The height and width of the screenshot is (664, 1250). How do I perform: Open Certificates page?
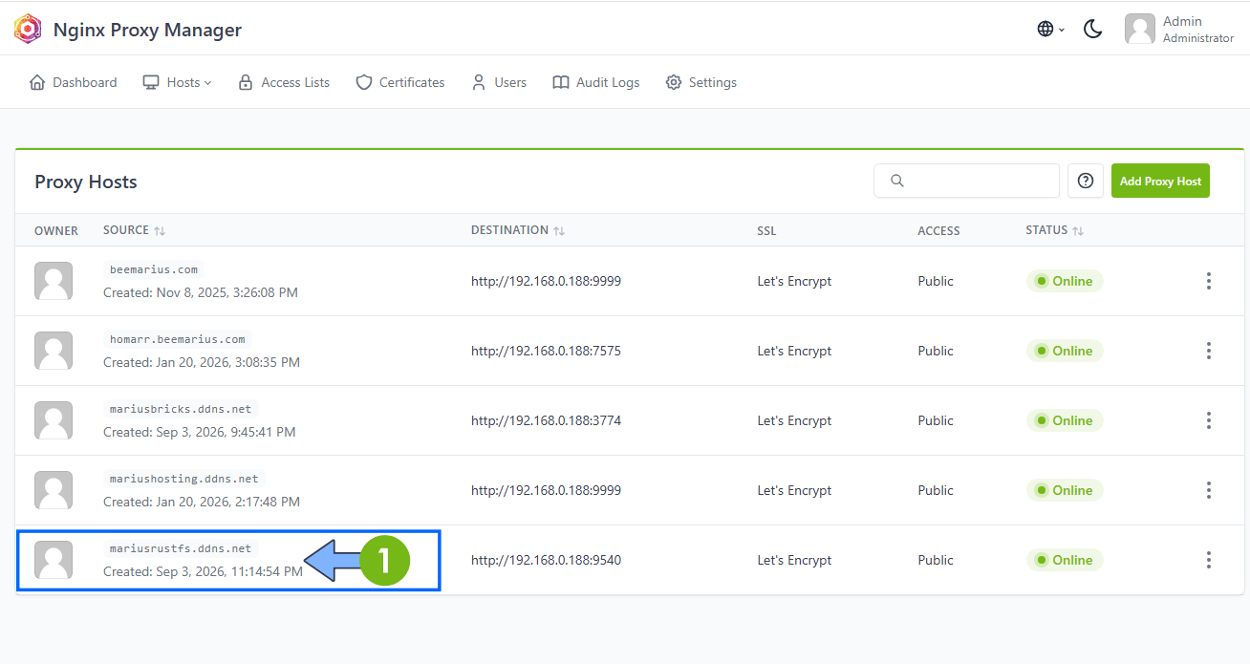coord(400,82)
